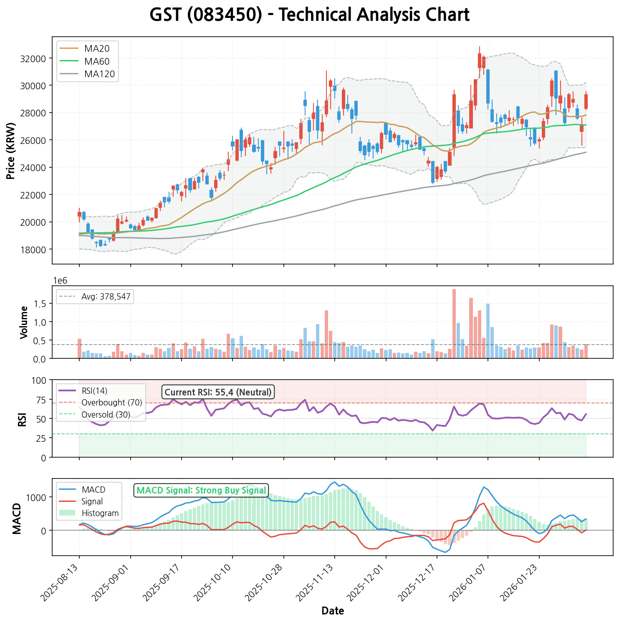This screenshot has width=619, height=622.
Task: Click the Current RSI: 55.4 (Neutral) label
Action: point(218,392)
